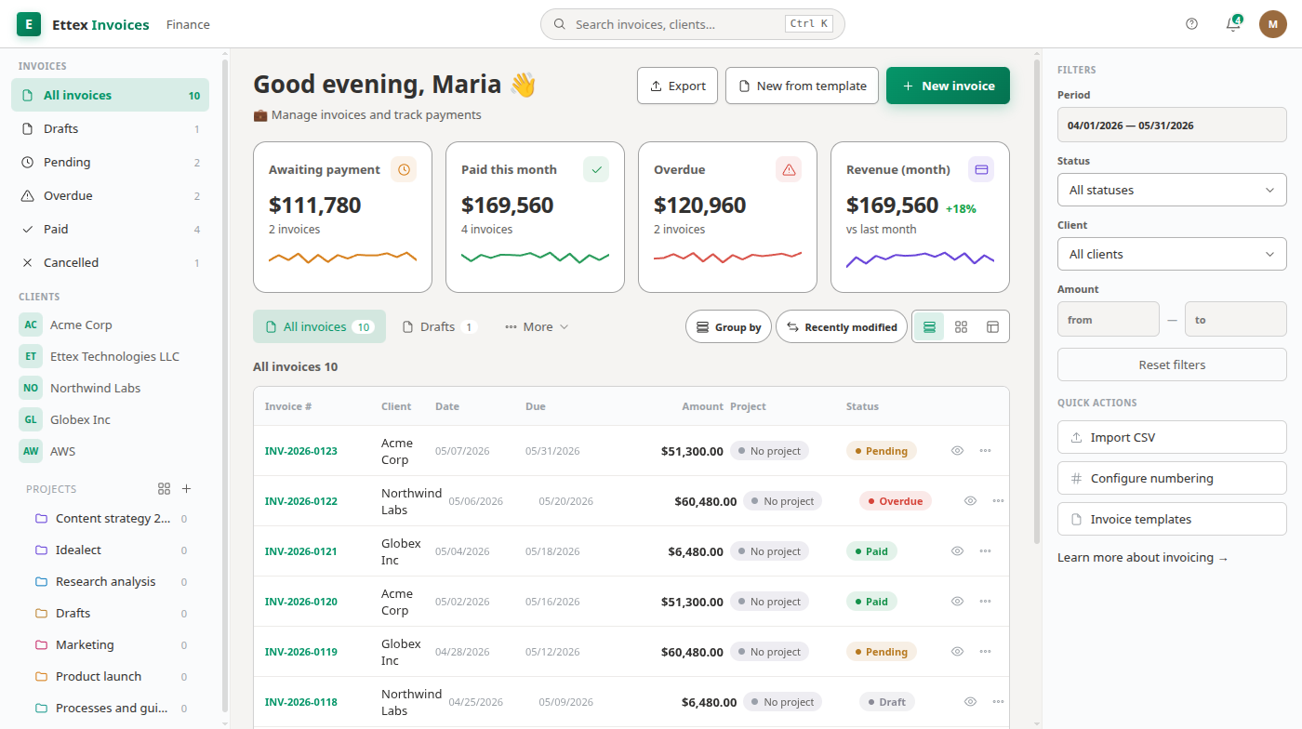The image size is (1302, 729).
Task: Click the Overdue status badge
Action: pos(896,501)
